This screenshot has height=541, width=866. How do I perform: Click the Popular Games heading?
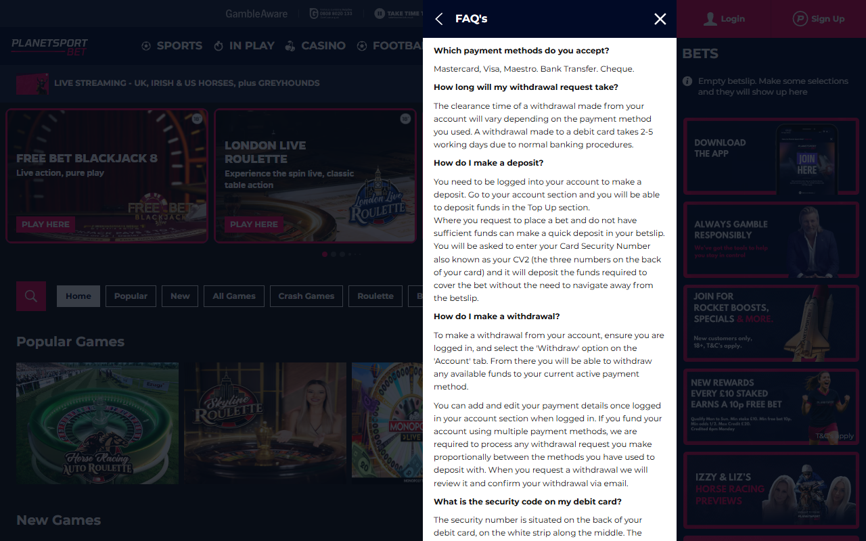[70, 342]
